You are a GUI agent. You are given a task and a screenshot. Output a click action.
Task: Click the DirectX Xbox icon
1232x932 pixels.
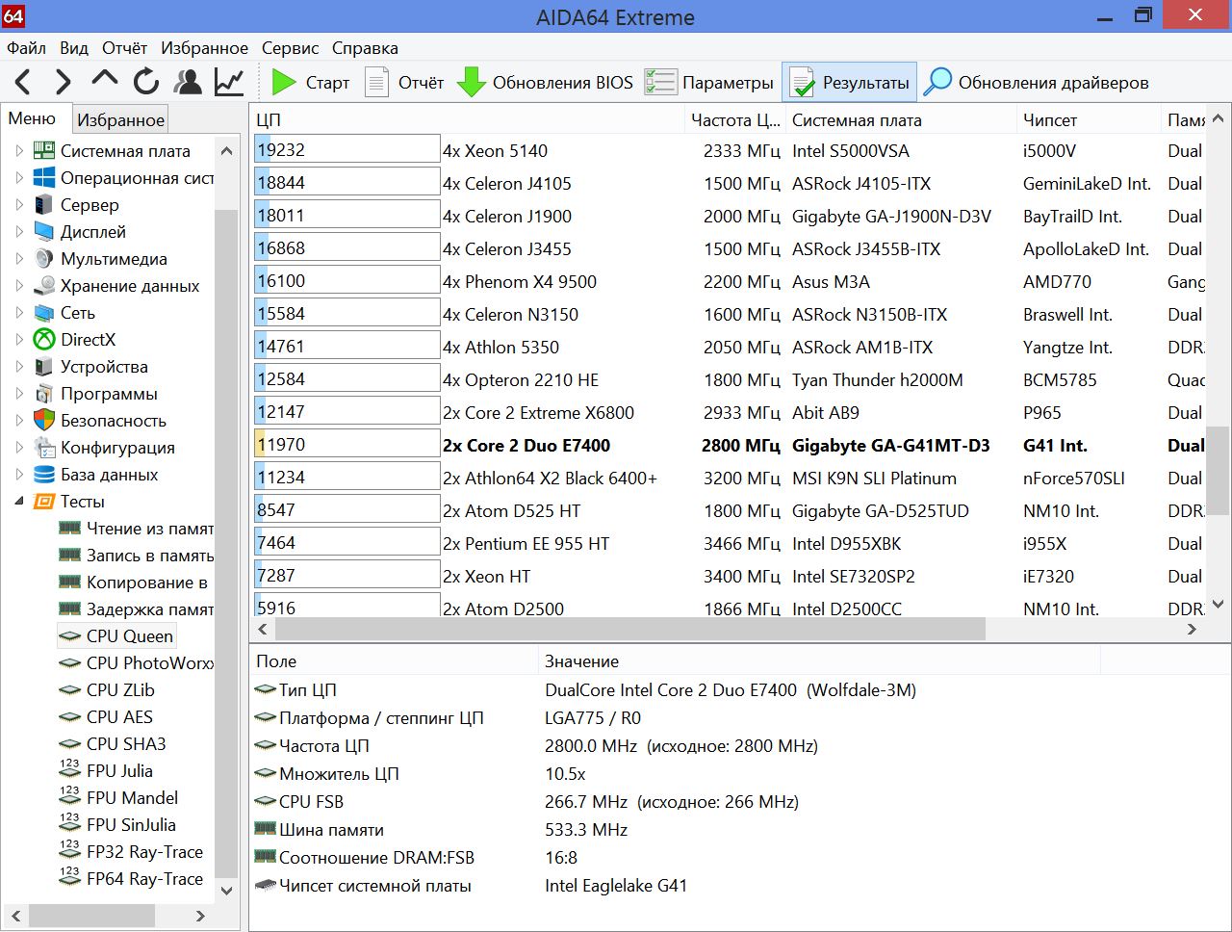pos(44,339)
